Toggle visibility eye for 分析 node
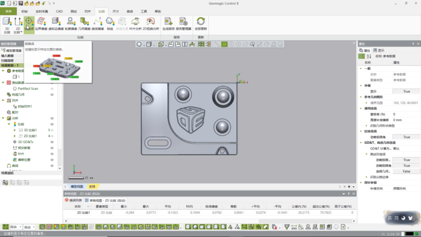 click(52, 119)
